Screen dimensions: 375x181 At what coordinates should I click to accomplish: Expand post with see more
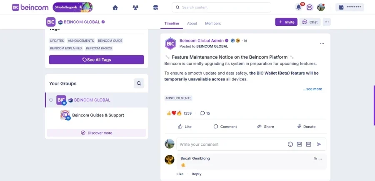point(312,89)
